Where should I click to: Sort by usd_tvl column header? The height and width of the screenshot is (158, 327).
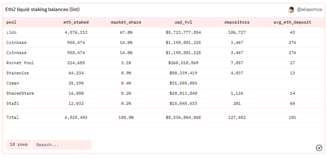tap(183, 22)
